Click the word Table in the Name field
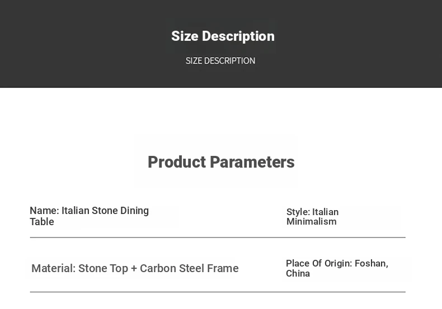 42,222
